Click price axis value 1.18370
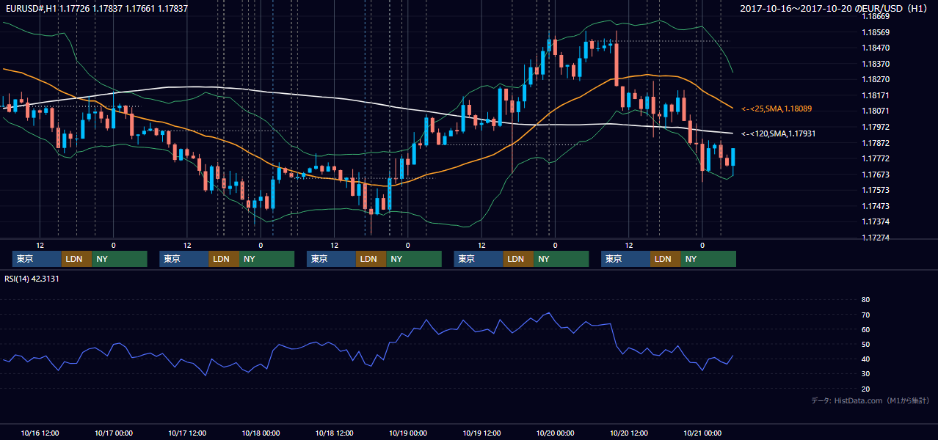Viewport: 938px width, 440px height. 876,65
